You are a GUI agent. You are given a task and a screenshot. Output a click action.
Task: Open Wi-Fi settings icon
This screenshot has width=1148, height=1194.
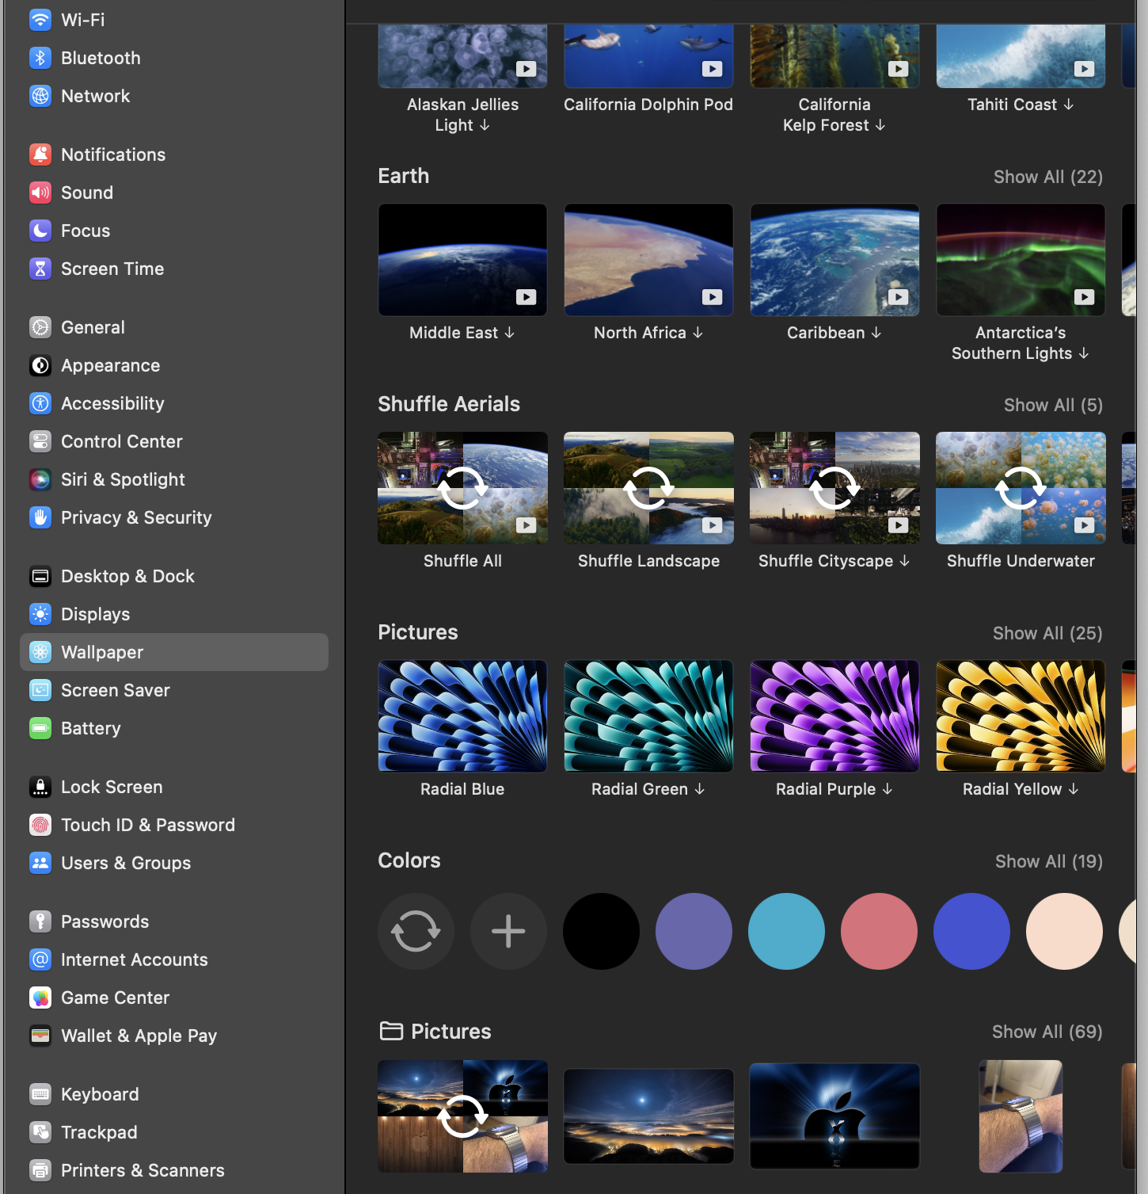(x=40, y=20)
